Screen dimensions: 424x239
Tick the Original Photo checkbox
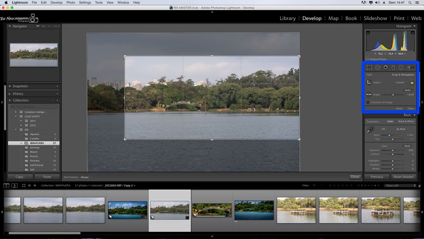click(x=367, y=59)
